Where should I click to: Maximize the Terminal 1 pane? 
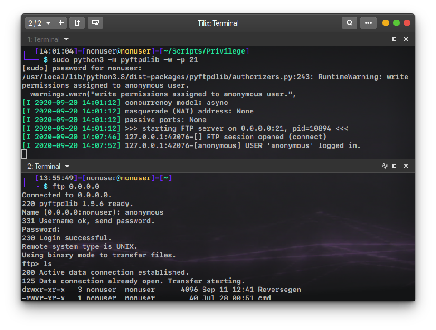[x=394, y=39]
